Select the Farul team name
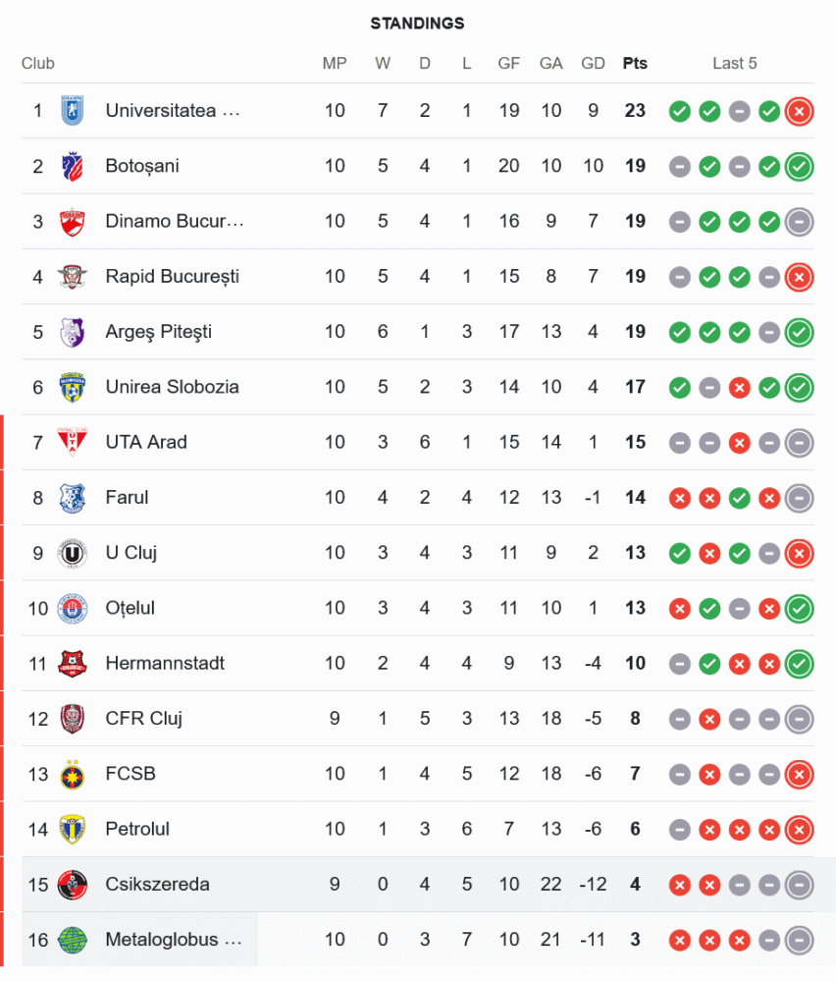836x982 pixels. [x=127, y=498]
